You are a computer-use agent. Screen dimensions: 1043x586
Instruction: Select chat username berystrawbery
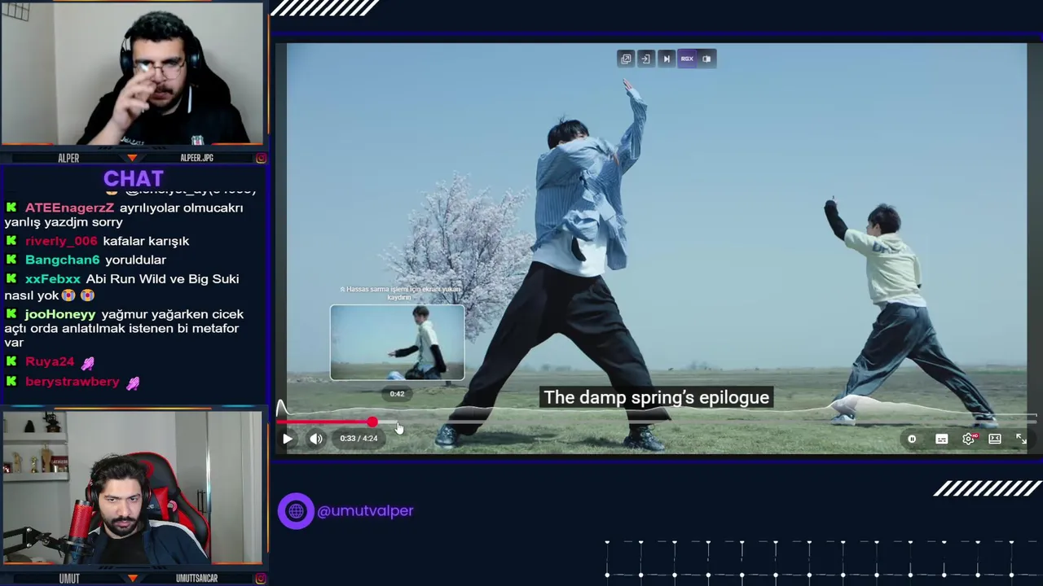[x=72, y=382]
